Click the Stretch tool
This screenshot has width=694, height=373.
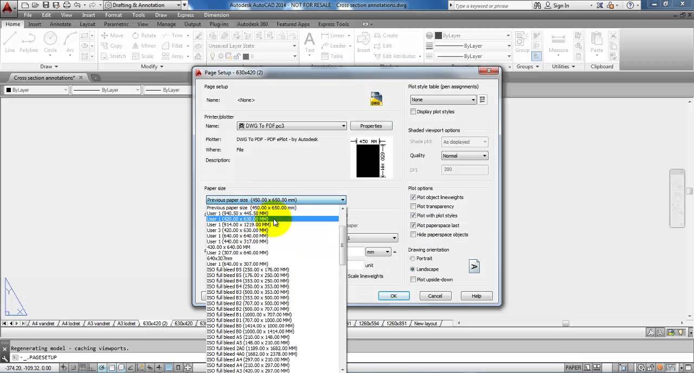[x=113, y=56]
